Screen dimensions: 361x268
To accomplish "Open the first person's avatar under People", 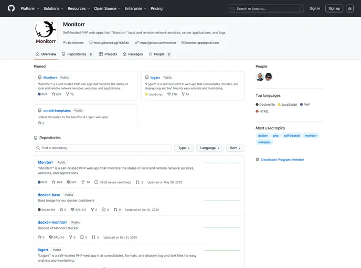I will tap(259, 77).
